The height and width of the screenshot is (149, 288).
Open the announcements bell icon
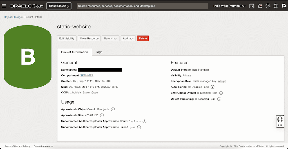(260, 6)
